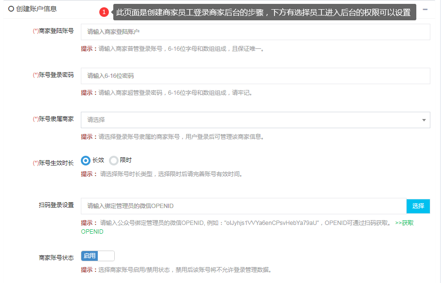Select the 长效 radio button
441x283 pixels.
point(86,161)
